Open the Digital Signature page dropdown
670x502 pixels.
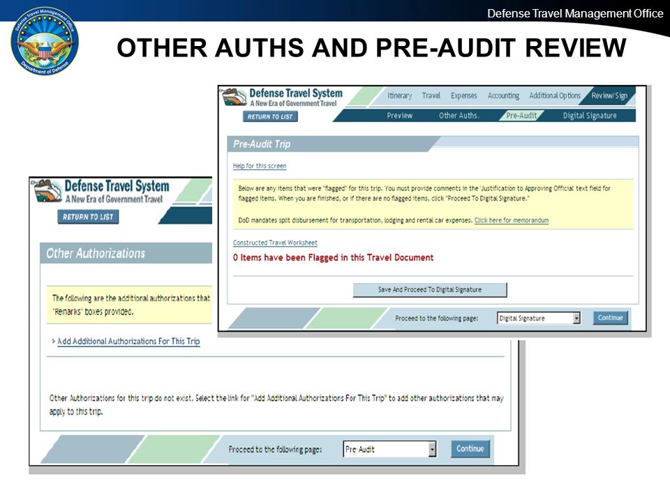click(x=538, y=318)
